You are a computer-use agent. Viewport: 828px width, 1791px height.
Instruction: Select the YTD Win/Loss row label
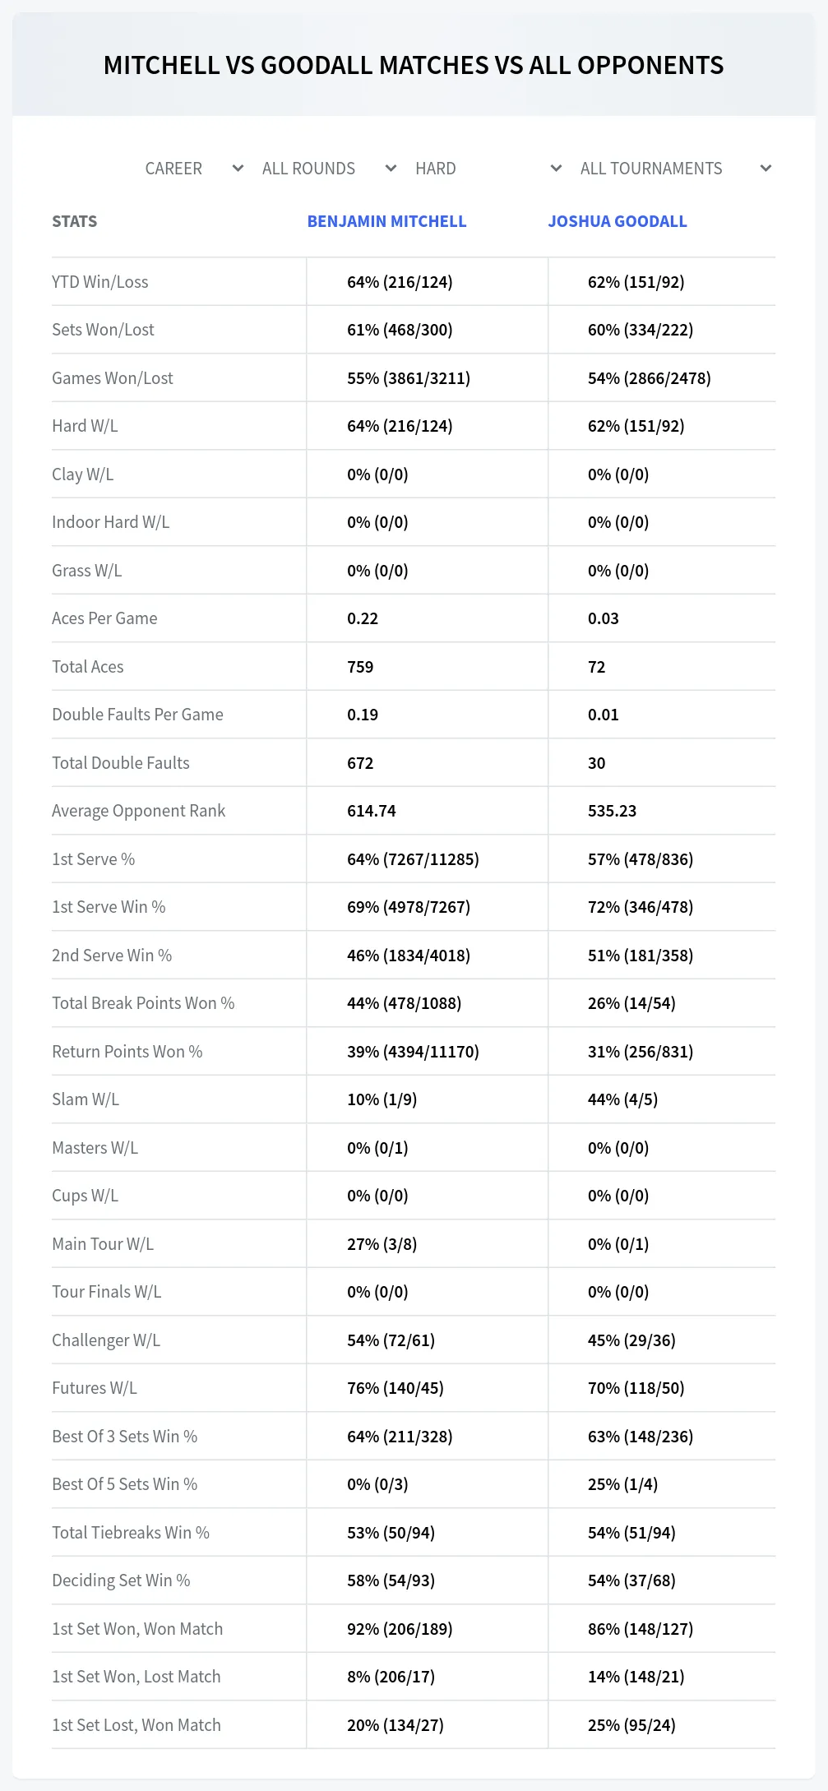(100, 282)
